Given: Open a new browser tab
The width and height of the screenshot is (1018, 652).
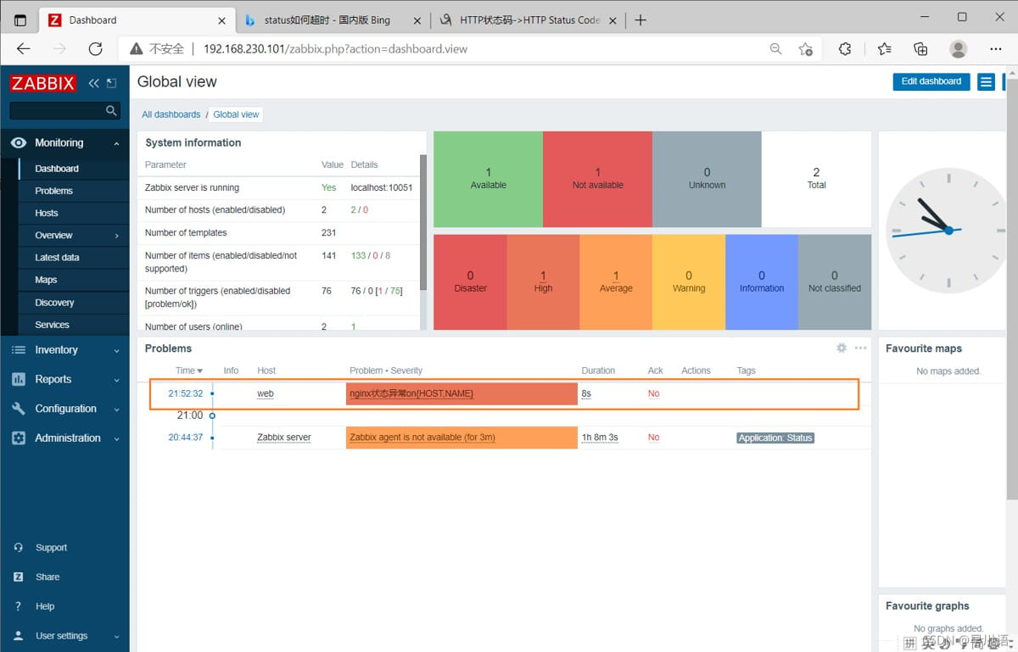Looking at the screenshot, I should pos(640,20).
